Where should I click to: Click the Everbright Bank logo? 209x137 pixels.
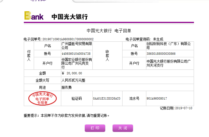tap(34, 16)
